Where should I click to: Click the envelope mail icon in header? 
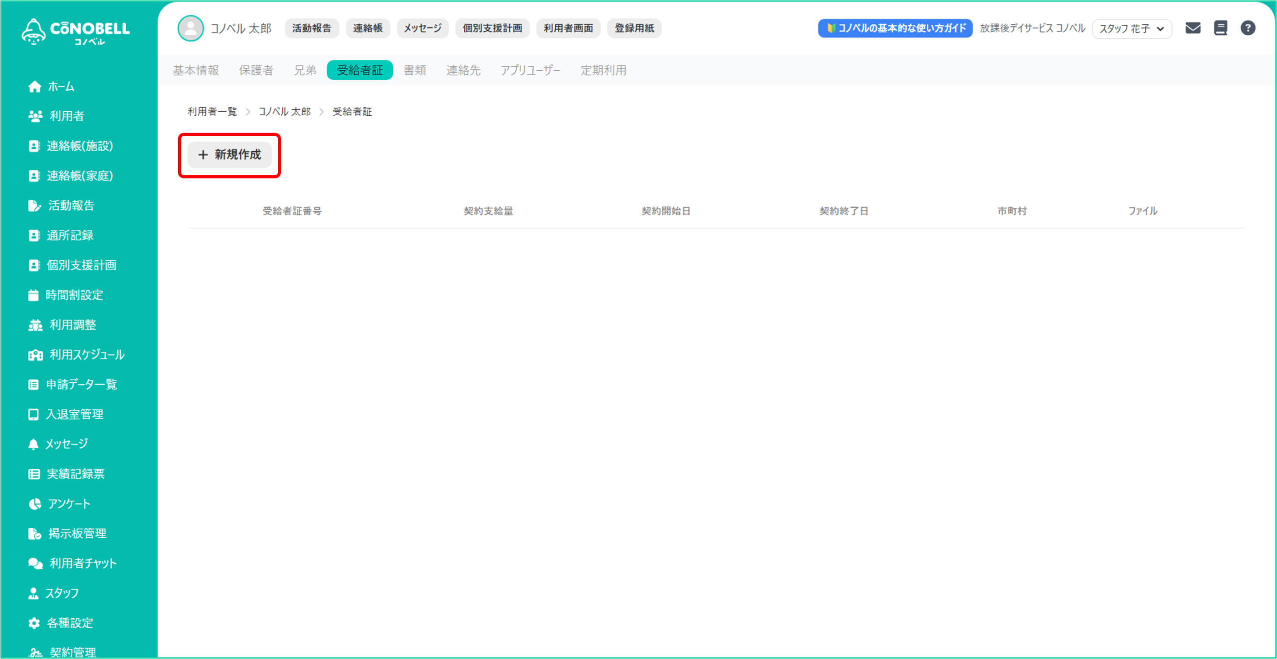1193,28
